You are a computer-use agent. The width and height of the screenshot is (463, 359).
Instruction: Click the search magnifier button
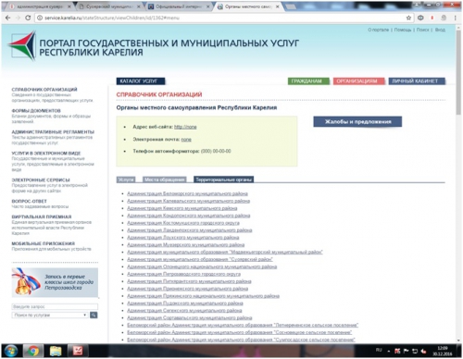(x=94, y=315)
